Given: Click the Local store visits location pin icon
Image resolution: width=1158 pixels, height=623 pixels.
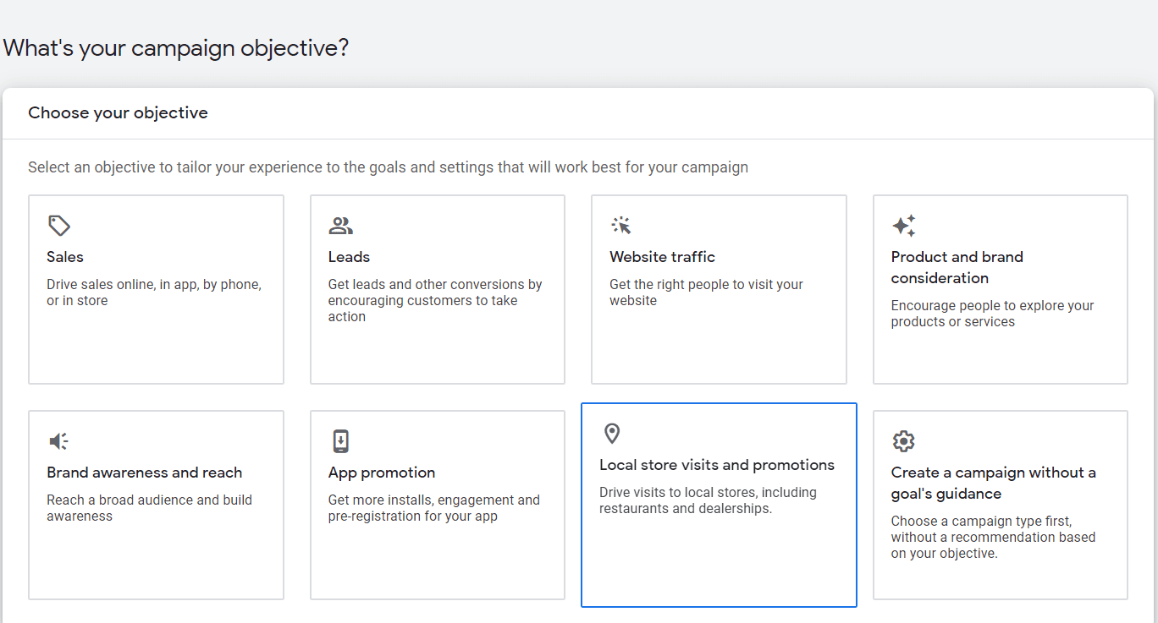Looking at the screenshot, I should (x=612, y=434).
